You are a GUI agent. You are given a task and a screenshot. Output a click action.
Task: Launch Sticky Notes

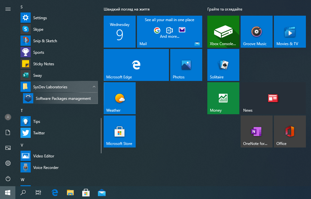coord(59,64)
